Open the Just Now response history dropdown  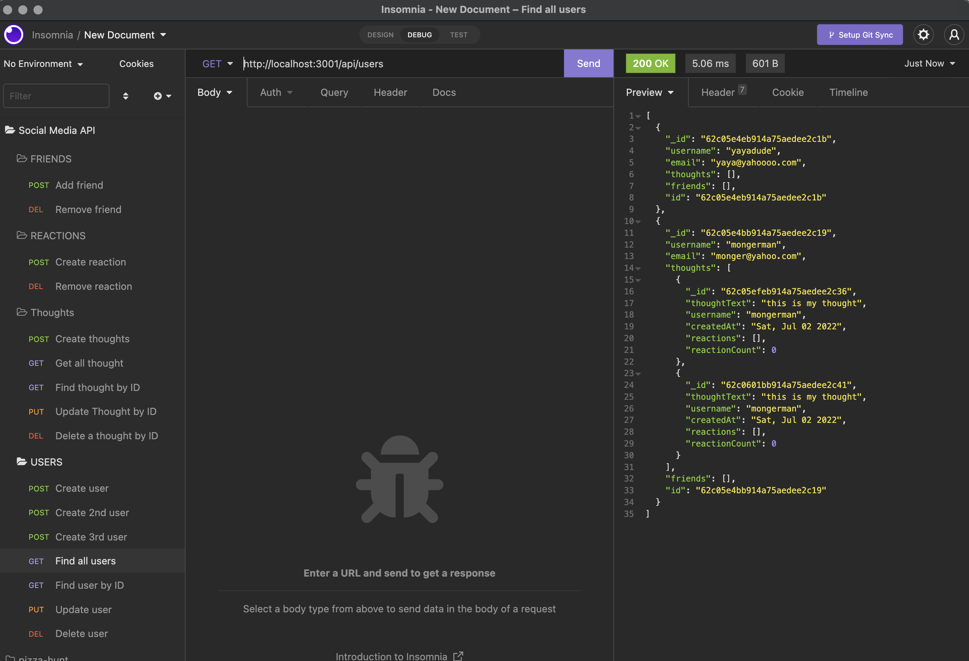pyautogui.click(x=930, y=64)
